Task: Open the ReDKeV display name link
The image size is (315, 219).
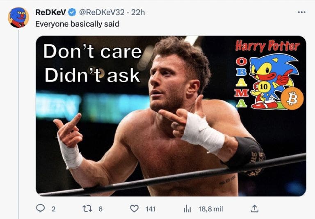Action: click(x=51, y=12)
